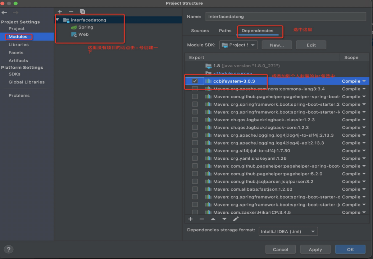Image resolution: width=373 pixels, height=259 pixels.
Task: Click library icon of jul-to-slf4j:1.7.30 row
Action: [x=208, y=151]
